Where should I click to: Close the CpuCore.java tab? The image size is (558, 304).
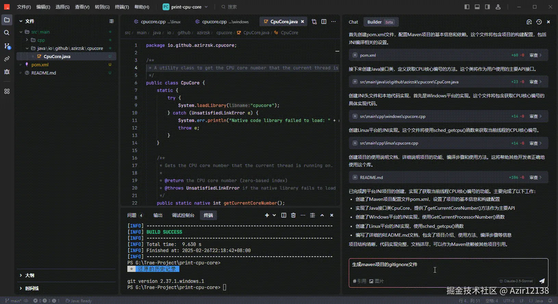(303, 22)
